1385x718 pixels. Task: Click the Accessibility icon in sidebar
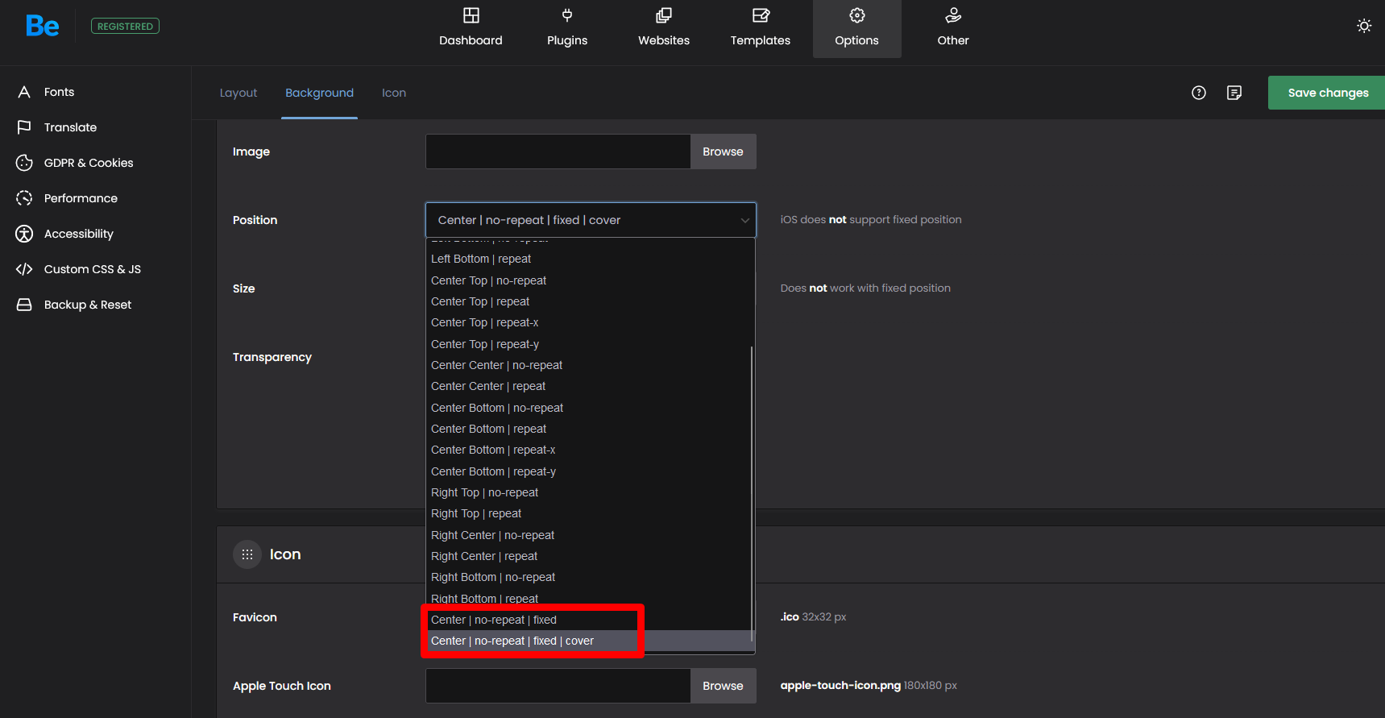[24, 234]
